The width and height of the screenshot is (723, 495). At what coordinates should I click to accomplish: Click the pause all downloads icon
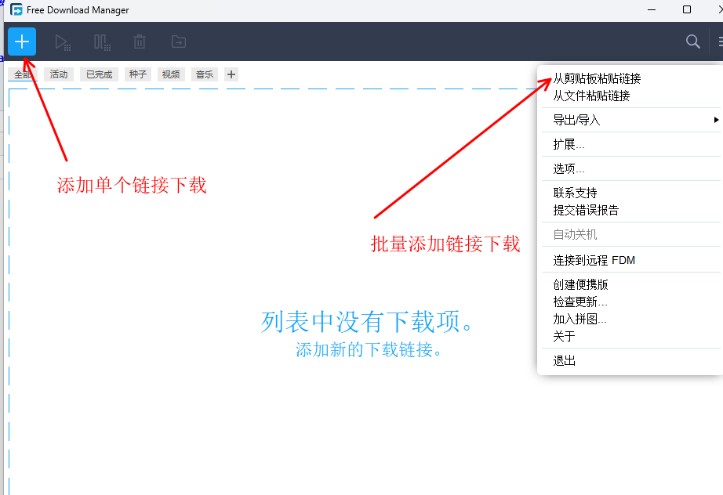[102, 42]
